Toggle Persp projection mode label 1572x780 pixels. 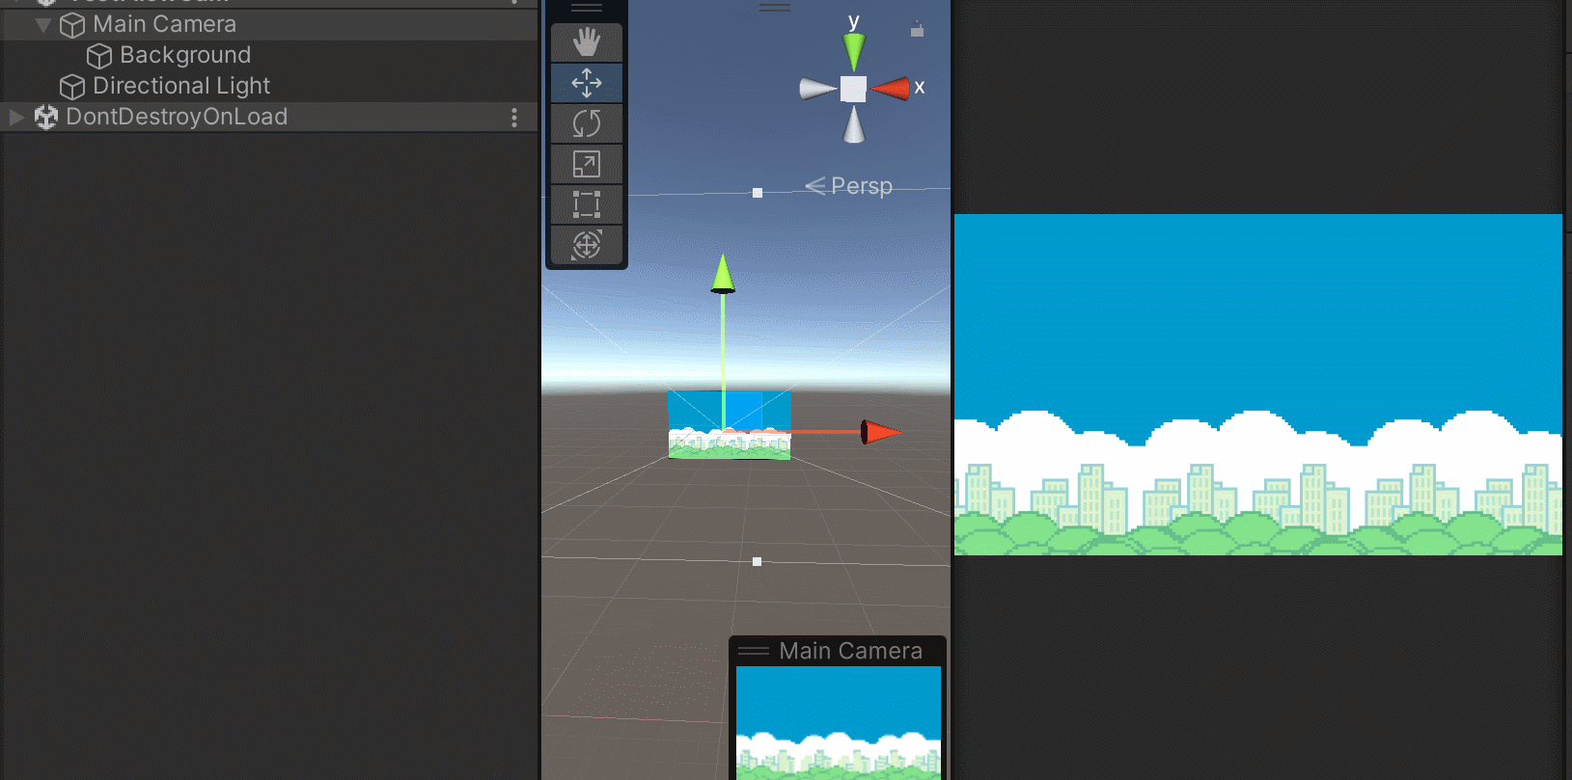849,185
